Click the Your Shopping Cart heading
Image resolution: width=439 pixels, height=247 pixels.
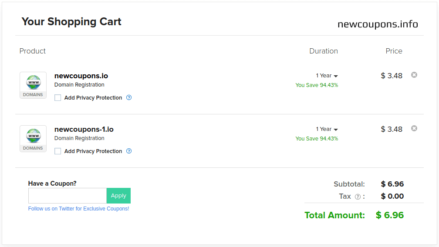pyautogui.click(x=71, y=22)
